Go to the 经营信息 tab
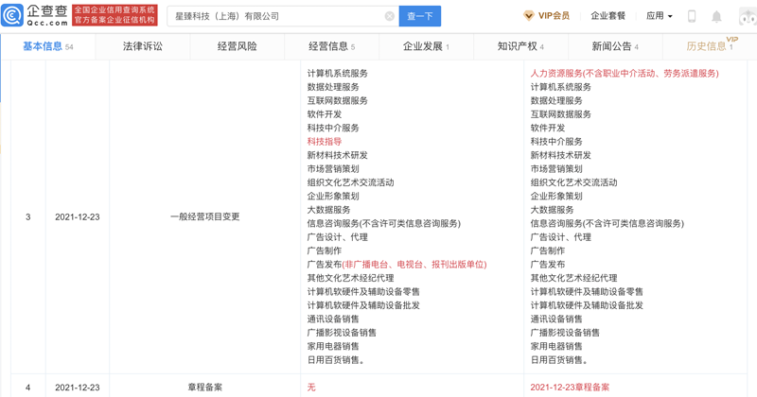This screenshot has width=757, height=397. tap(331, 46)
